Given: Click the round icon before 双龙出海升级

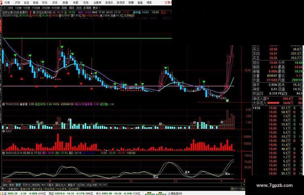Looking at the screenshot, I should [34, 12].
